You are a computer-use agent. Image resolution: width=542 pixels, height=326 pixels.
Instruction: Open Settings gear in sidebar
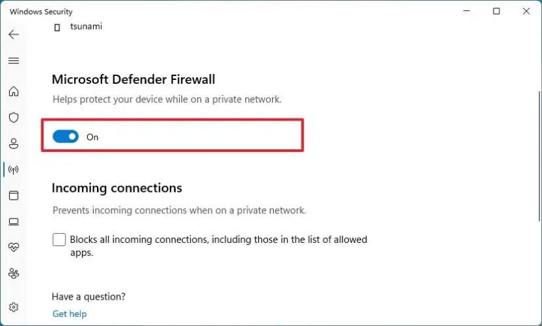[14, 307]
